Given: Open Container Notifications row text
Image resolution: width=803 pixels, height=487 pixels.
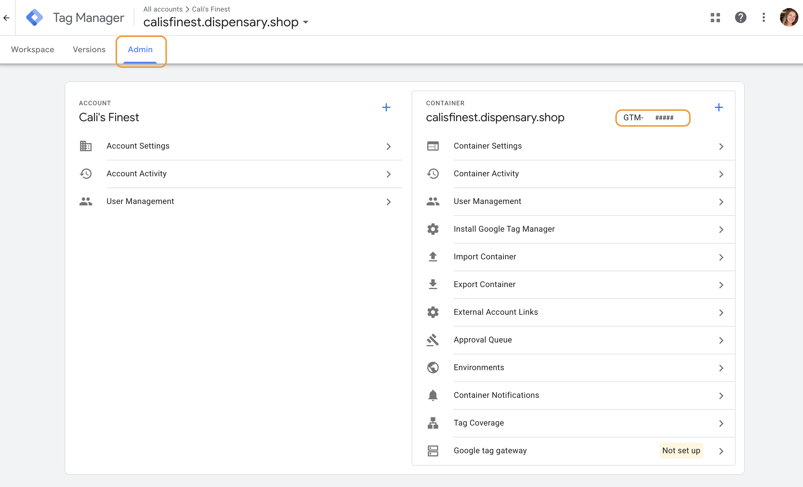Looking at the screenshot, I should [496, 395].
